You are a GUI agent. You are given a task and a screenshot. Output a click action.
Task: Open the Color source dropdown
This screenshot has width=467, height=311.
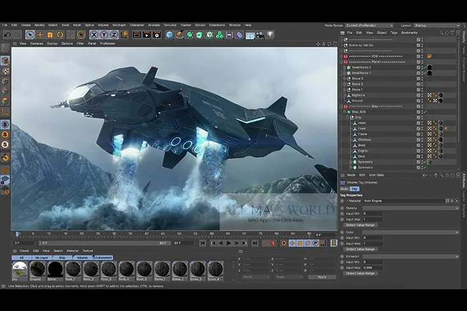(x=410, y=233)
